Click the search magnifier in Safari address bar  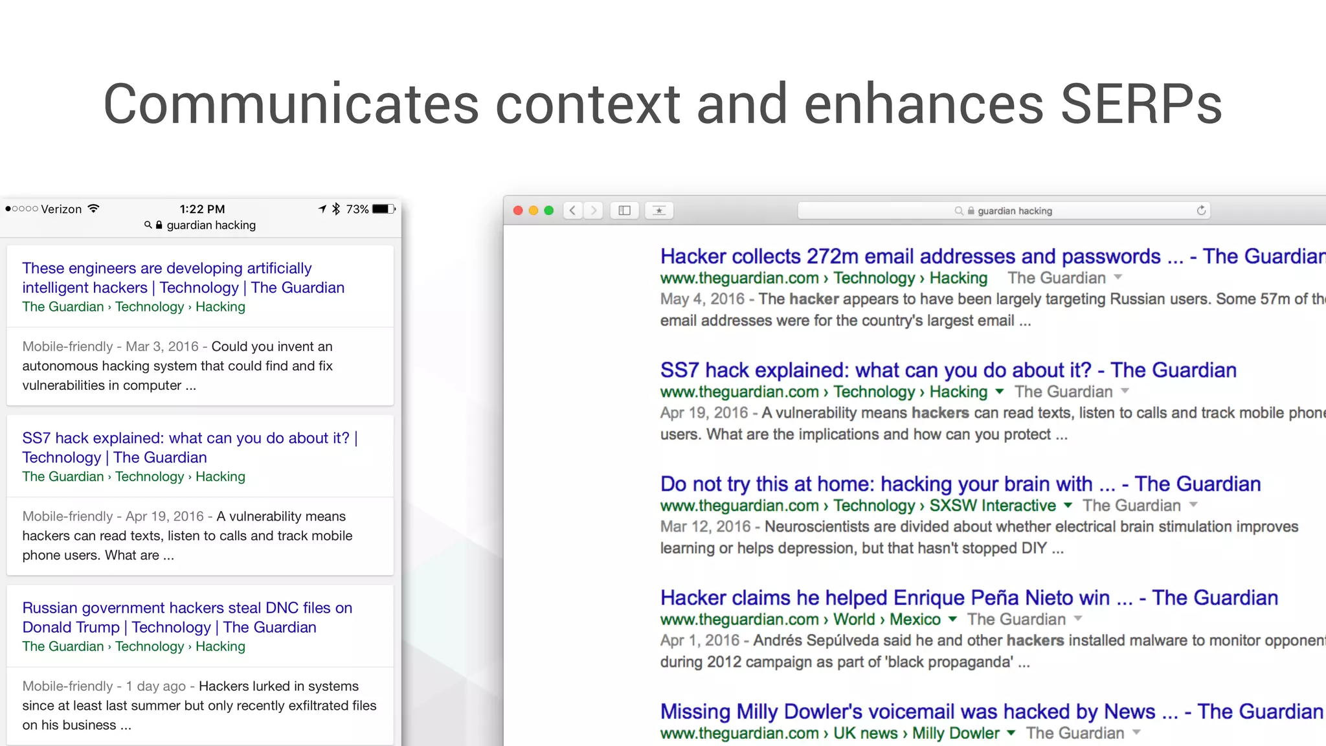tap(959, 211)
